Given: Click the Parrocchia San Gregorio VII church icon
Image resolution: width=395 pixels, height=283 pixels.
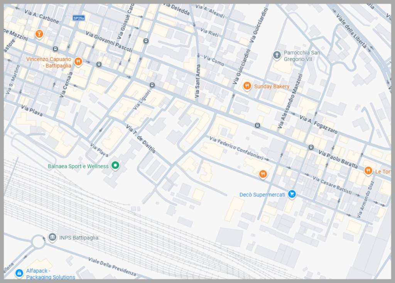Looking at the screenshot, I should point(277,55).
